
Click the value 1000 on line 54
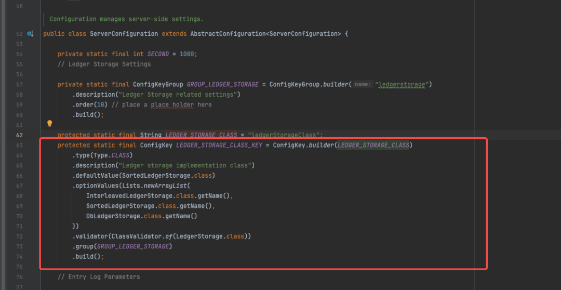pos(186,54)
